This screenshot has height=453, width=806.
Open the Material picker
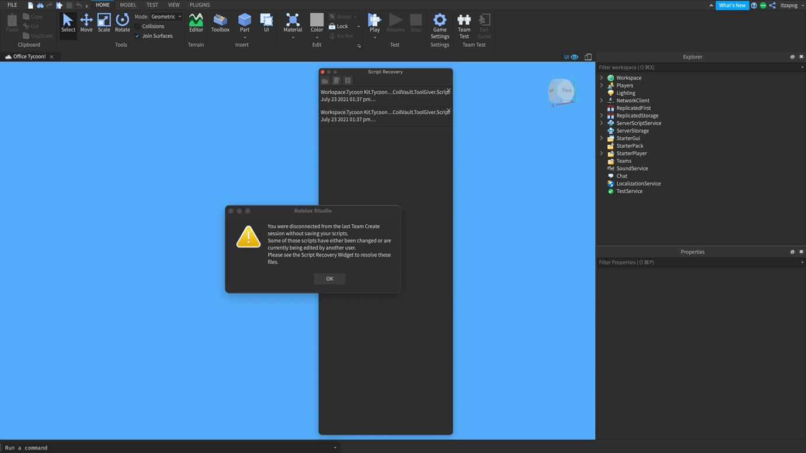(x=293, y=23)
